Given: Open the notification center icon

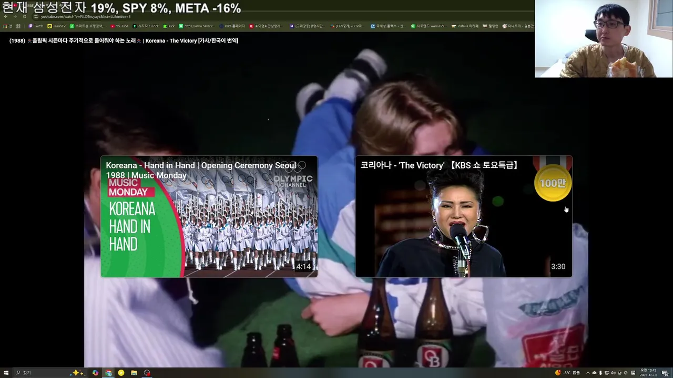Looking at the screenshot, I should point(665,373).
